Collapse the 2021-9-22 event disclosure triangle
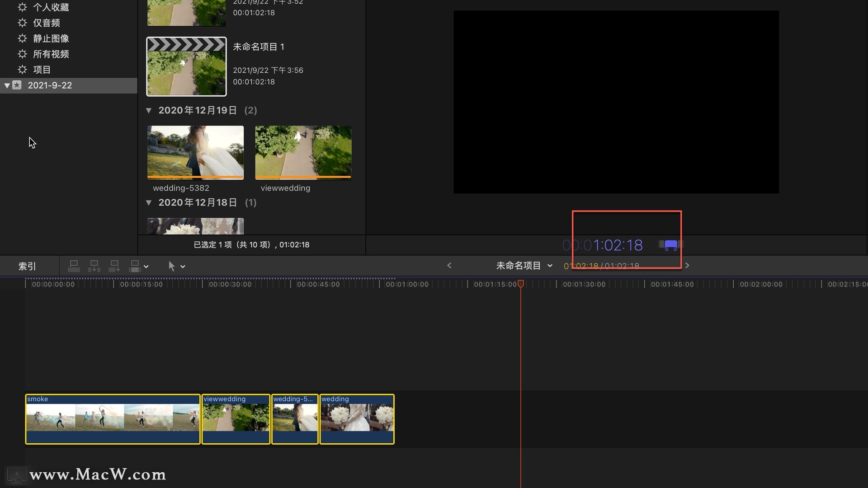868x488 pixels. pos(7,85)
